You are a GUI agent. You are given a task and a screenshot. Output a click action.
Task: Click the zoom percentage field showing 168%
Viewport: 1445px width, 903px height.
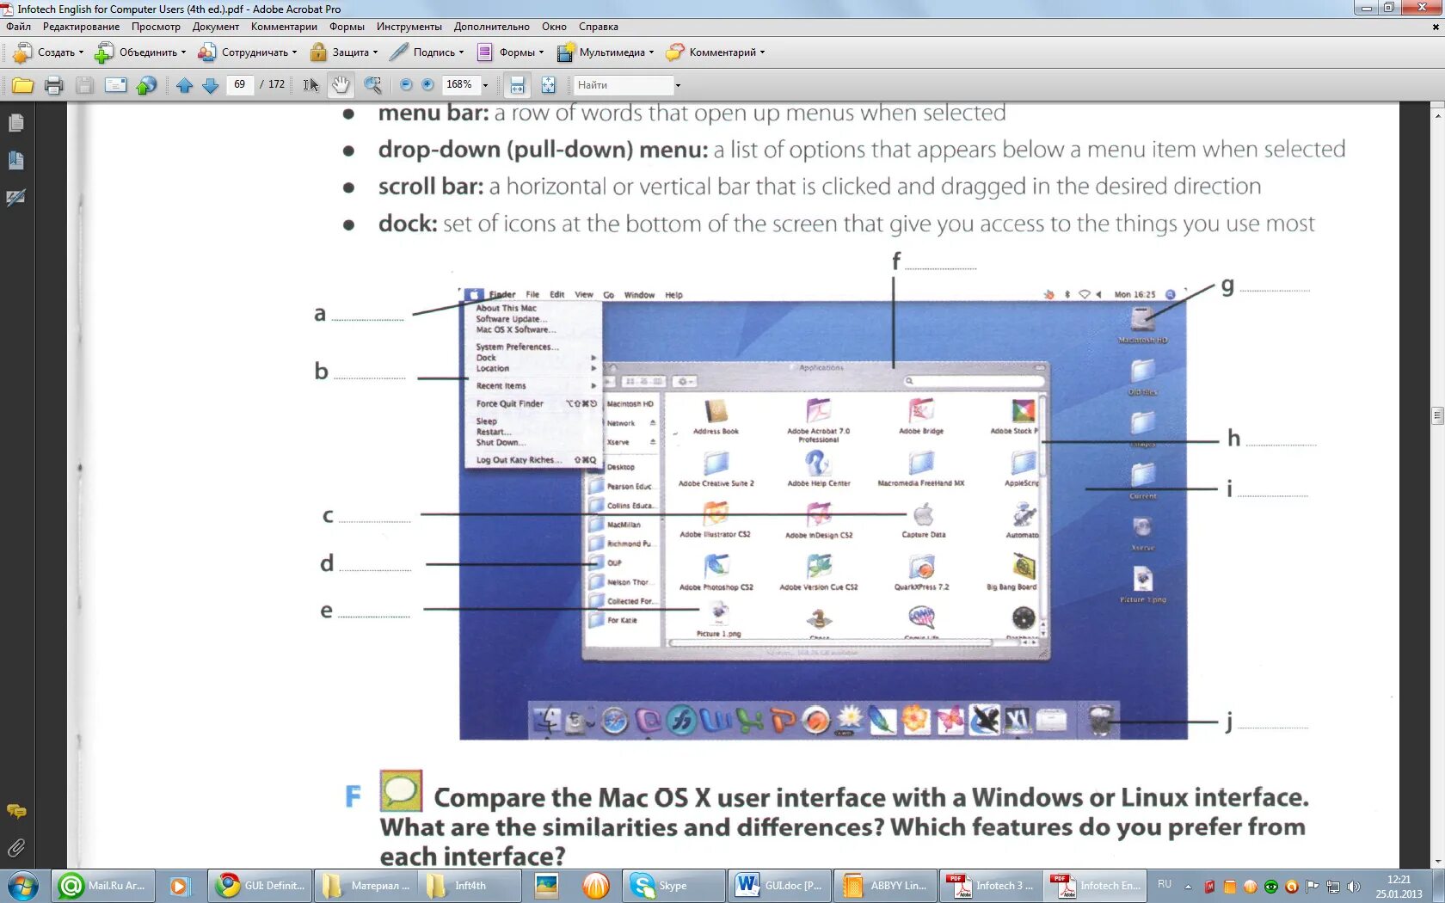click(x=459, y=84)
